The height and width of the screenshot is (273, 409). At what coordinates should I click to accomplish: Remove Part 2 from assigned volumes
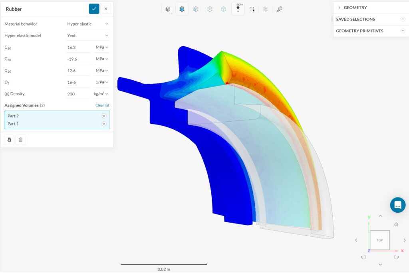tap(104, 116)
